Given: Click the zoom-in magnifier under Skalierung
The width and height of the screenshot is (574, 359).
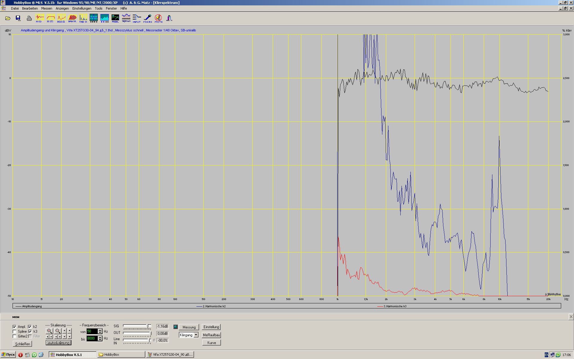Looking at the screenshot, I should [49, 331].
